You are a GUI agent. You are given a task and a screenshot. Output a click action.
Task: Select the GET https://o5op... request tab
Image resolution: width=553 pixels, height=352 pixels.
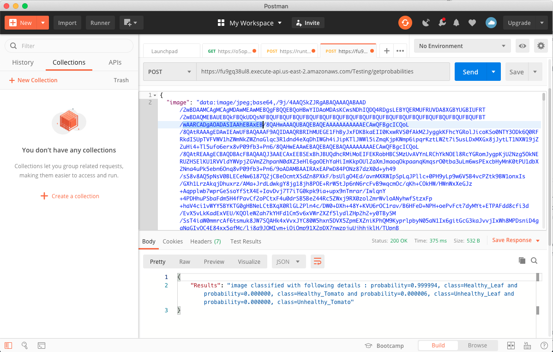pos(231,51)
